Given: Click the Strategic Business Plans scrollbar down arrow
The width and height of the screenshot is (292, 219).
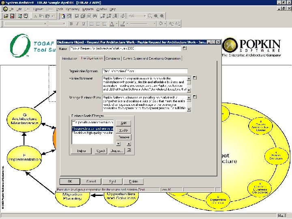Looking at the screenshot, I should click(x=189, y=109).
